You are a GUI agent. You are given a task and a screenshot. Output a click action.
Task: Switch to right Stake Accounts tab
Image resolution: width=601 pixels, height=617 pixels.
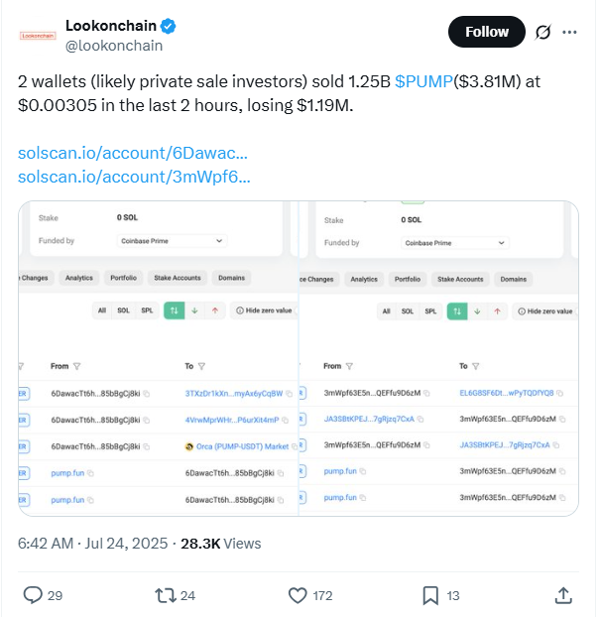tap(460, 279)
